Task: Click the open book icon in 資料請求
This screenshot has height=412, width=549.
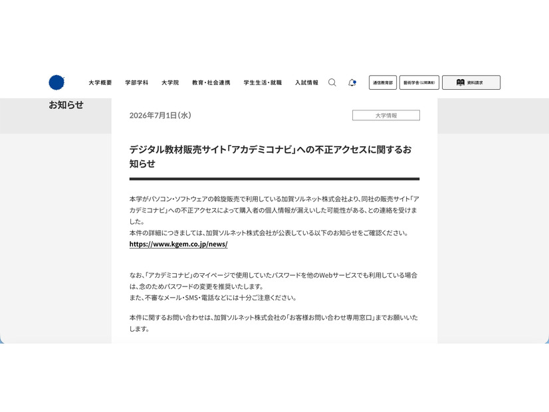Action: point(461,82)
